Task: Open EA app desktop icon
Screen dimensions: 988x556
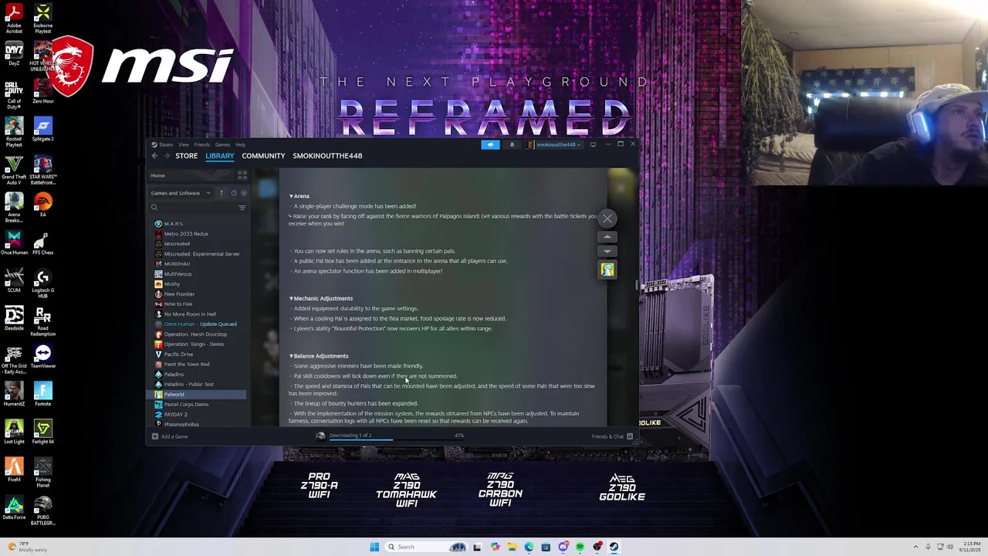Action: [42, 205]
